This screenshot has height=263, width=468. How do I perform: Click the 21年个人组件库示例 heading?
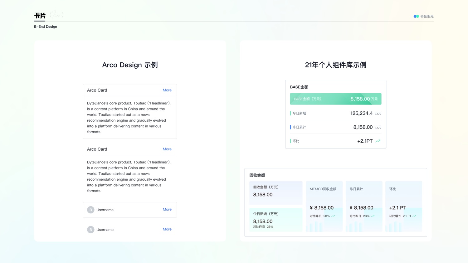coord(336,65)
